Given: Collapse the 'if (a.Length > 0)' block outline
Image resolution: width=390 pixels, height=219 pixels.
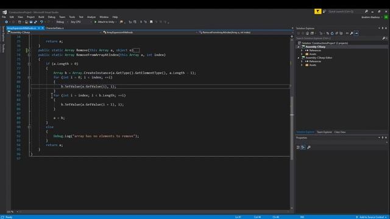Looking at the screenshot, I should pyautogui.click(x=29, y=64).
